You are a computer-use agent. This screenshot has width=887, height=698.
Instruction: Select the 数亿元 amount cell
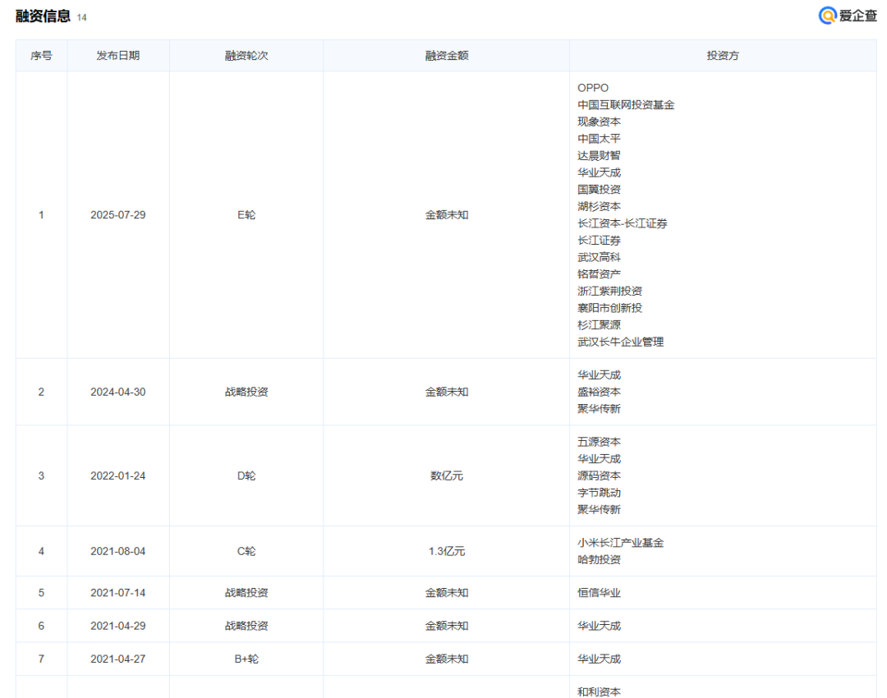[446, 475]
